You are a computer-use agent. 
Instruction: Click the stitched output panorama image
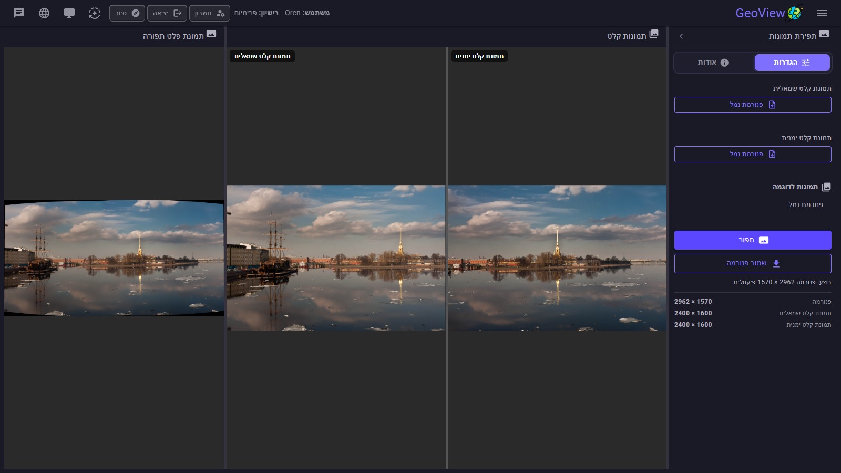[114, 258]
